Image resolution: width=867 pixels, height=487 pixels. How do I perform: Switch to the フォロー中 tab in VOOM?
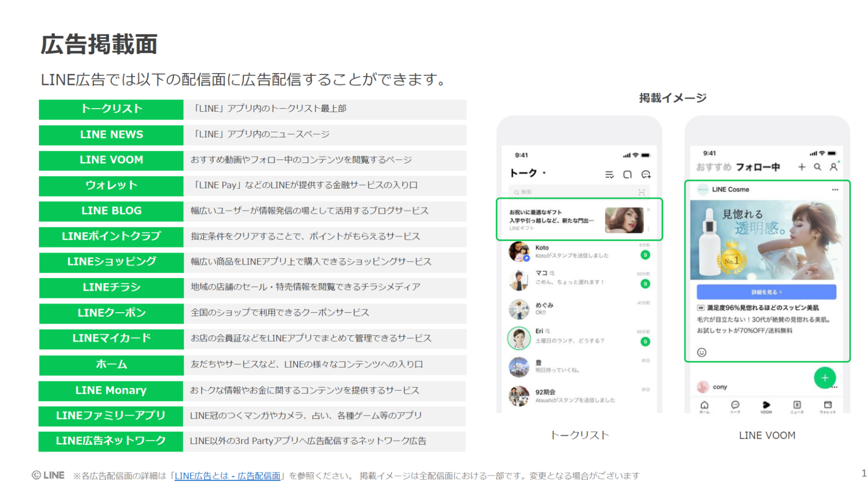click(x=758, y=167)
